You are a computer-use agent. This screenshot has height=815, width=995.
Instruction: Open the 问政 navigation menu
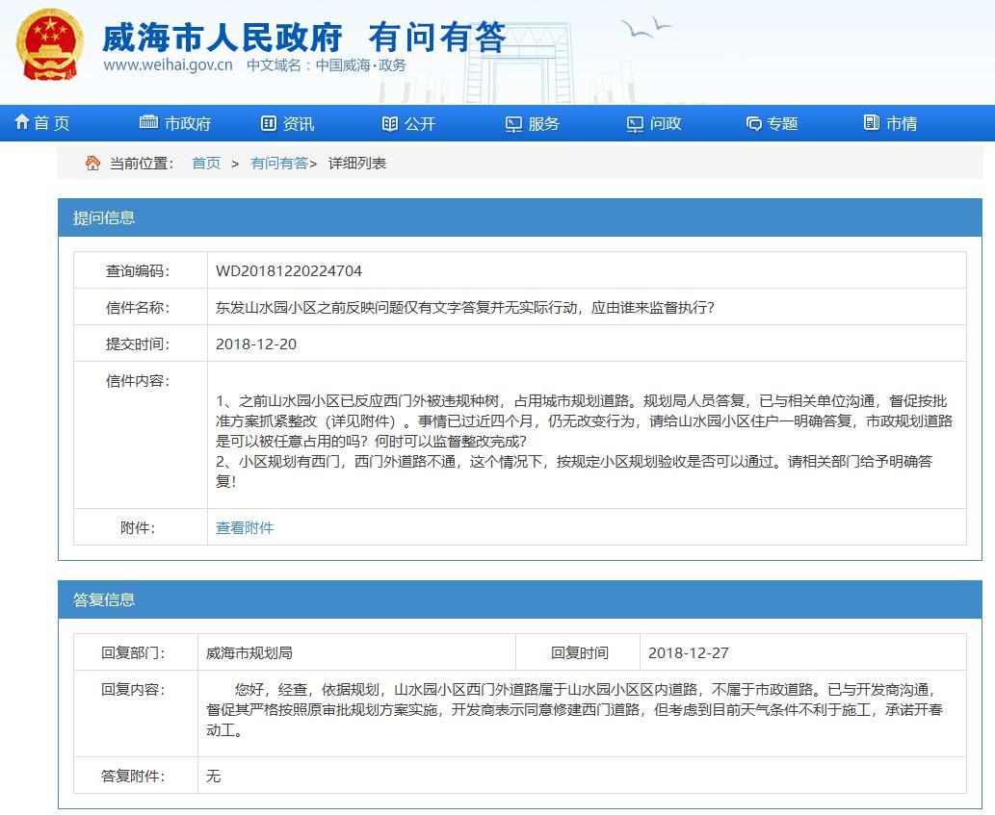click(x=666, y=123)
